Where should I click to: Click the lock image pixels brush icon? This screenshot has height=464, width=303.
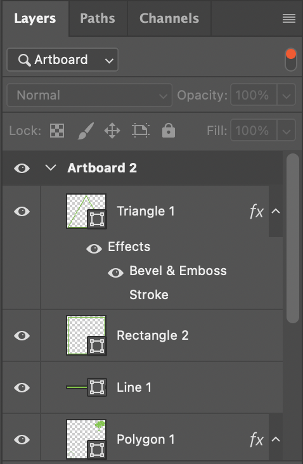86,131
